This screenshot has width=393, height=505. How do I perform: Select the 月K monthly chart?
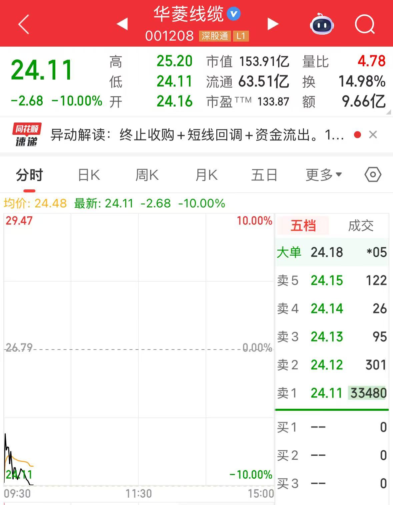coord(206,174)
